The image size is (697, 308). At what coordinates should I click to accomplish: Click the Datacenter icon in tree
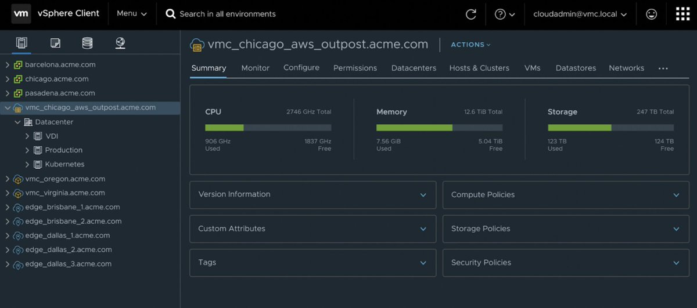28,122
